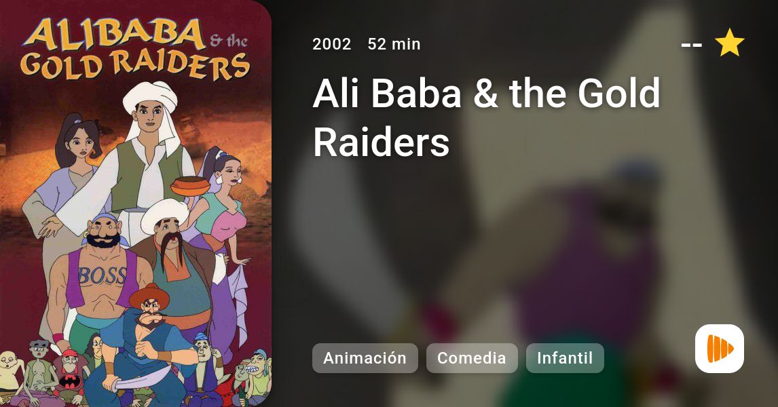This screenshot has width=778, height=407.
Task: Click the 2002 release year
Action: tap(331, 44)
